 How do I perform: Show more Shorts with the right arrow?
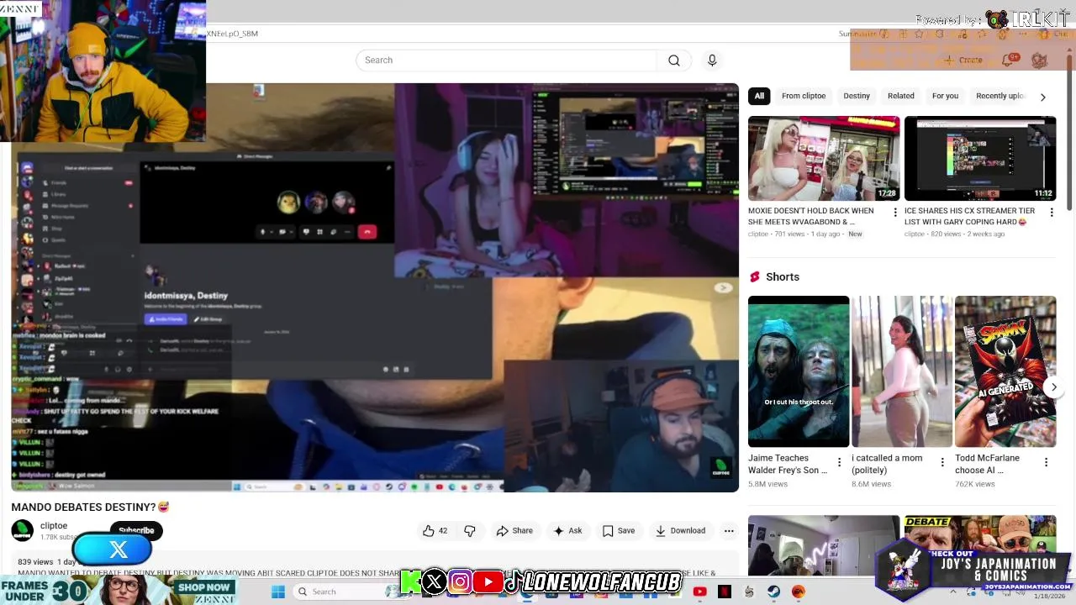click(1053, 387)
